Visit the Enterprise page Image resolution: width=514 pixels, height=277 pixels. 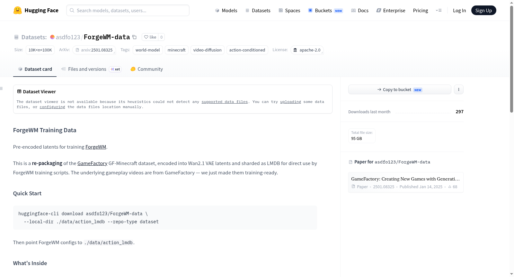(x=391, y=11)
